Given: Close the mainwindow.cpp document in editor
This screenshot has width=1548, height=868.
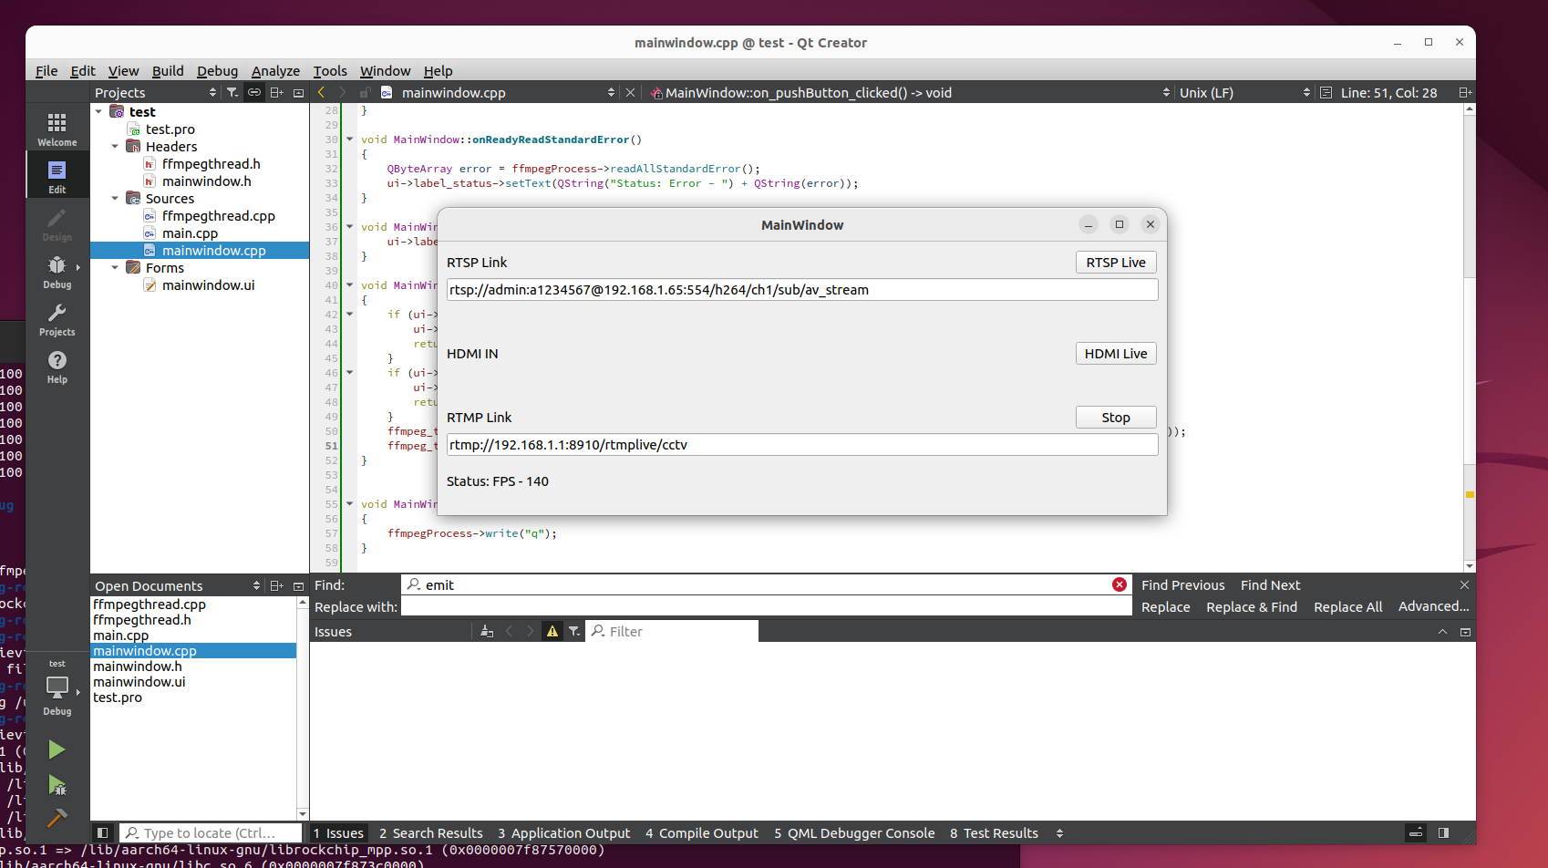Looking at the screenshot, I should [x=630, y=92].
